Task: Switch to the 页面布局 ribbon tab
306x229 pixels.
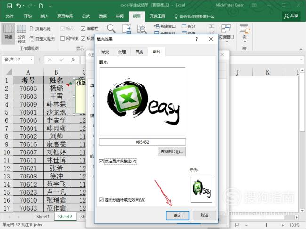Action: (65, 16)
